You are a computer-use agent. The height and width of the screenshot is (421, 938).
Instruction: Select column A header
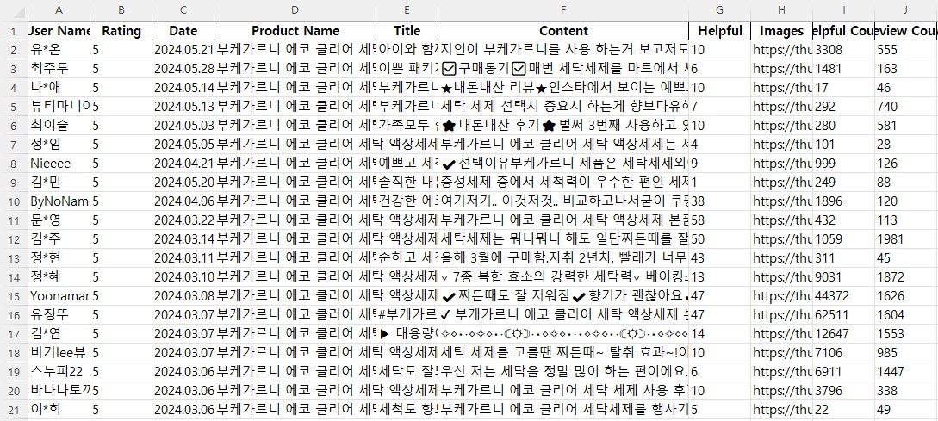(59, 9)
